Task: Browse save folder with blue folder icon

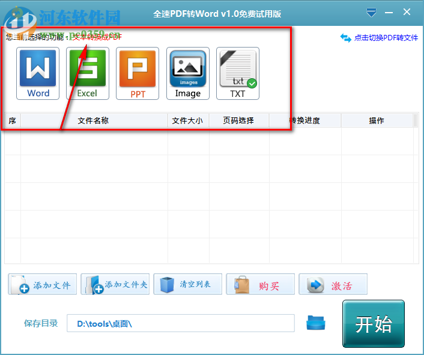Action: tap(315, 323)
